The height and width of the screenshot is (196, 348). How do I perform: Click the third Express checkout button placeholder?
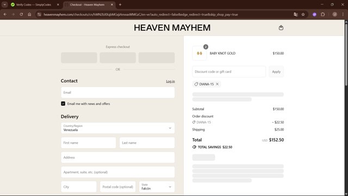coord(157,58)
